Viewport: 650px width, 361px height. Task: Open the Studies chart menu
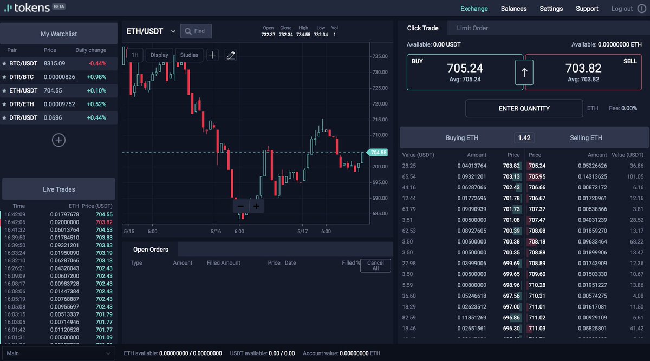189,55
